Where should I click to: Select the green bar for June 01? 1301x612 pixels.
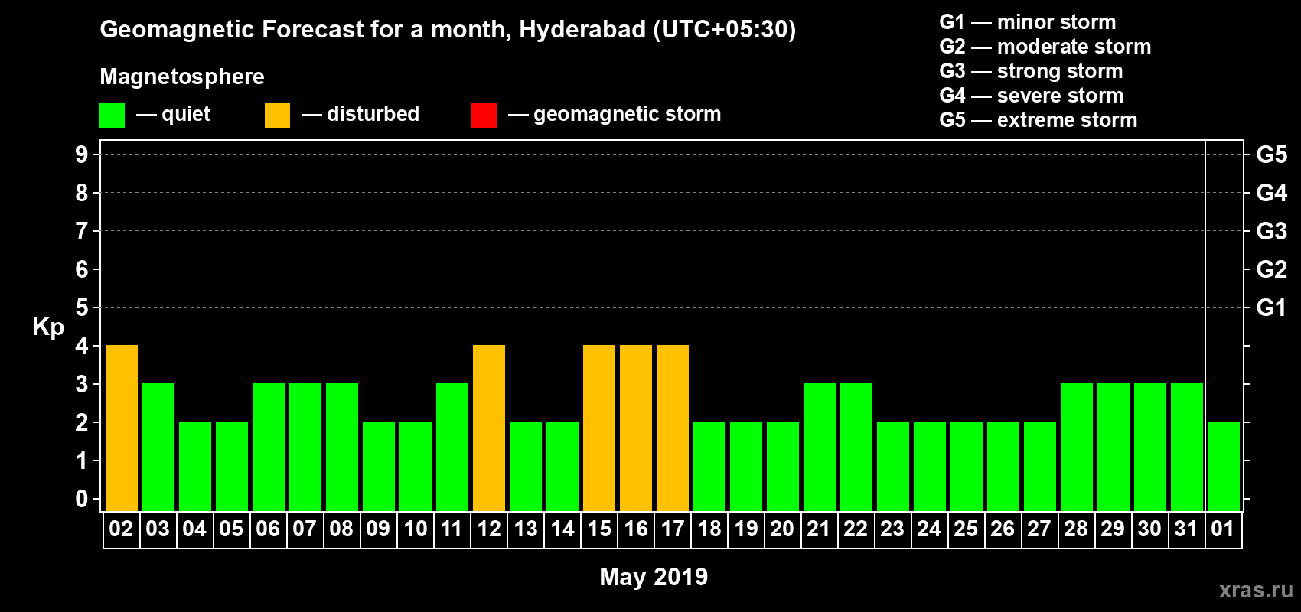click(1224, 467)
